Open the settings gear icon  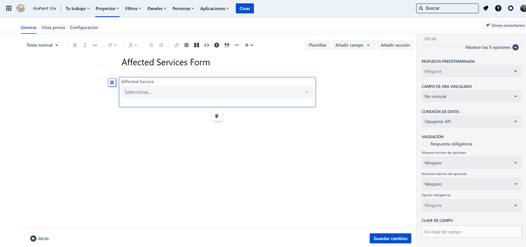[x=511, y=8]
